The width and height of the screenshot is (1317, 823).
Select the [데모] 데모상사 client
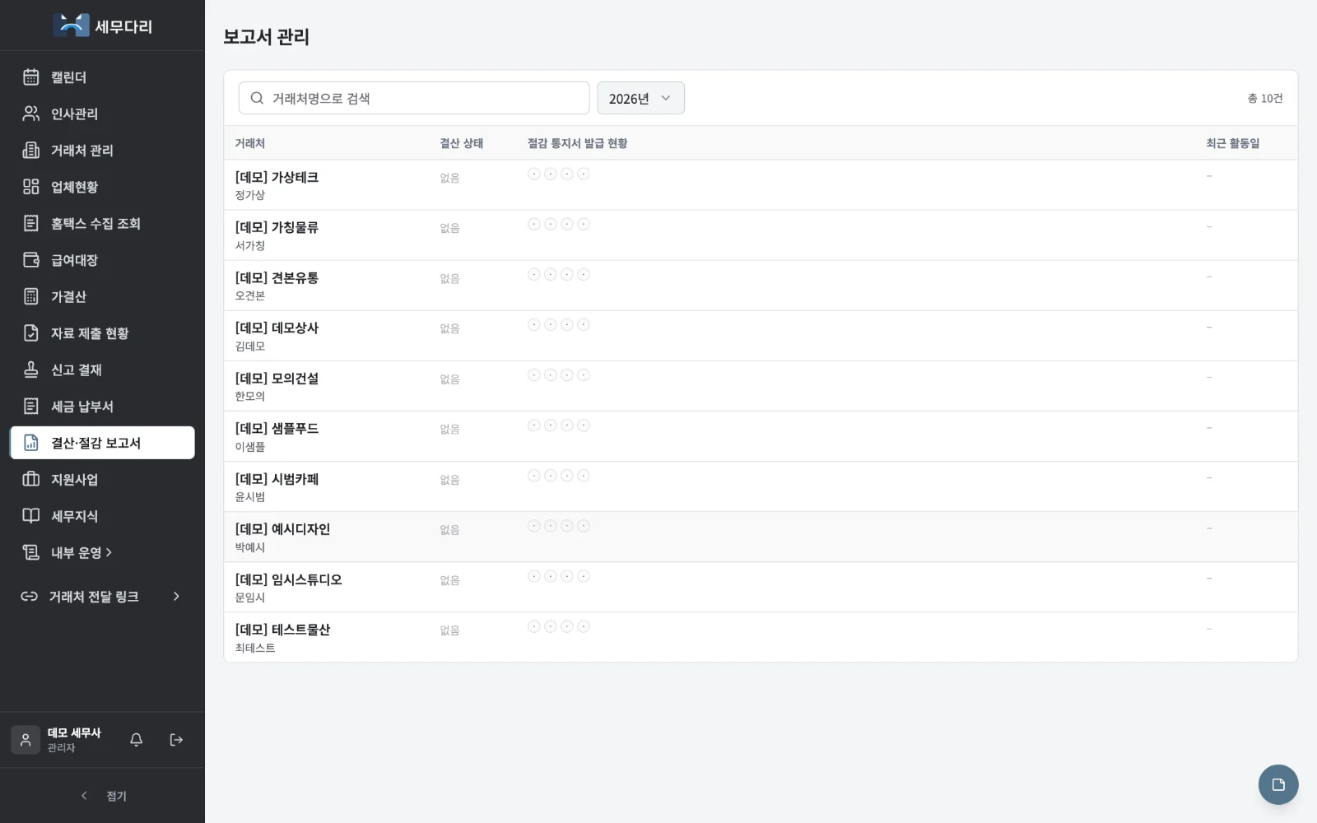click(761, 336)
